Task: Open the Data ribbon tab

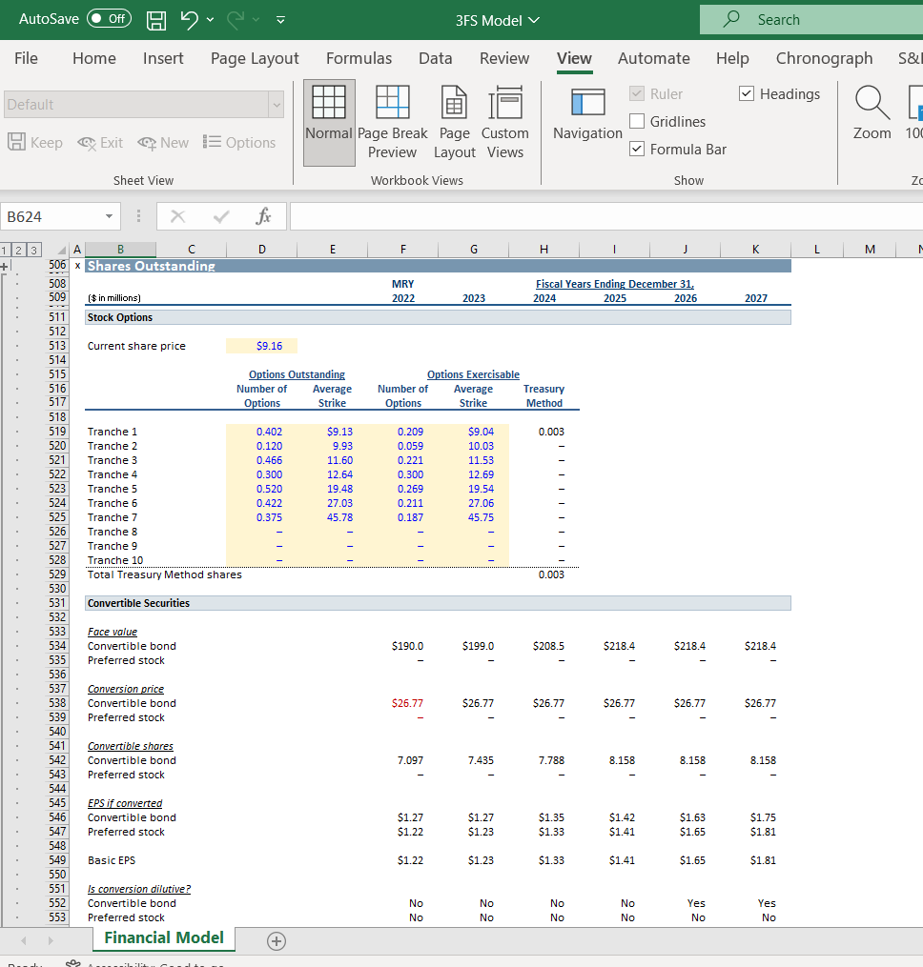Action: pos(435,58)
